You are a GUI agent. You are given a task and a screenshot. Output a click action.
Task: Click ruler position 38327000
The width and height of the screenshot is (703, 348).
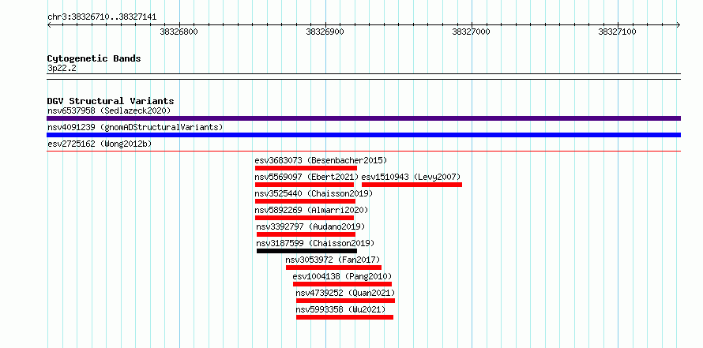[471, 32]
